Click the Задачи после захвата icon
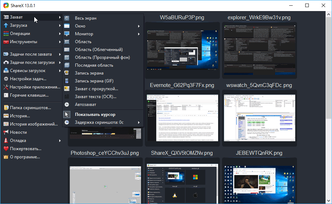 pos(6,54)
